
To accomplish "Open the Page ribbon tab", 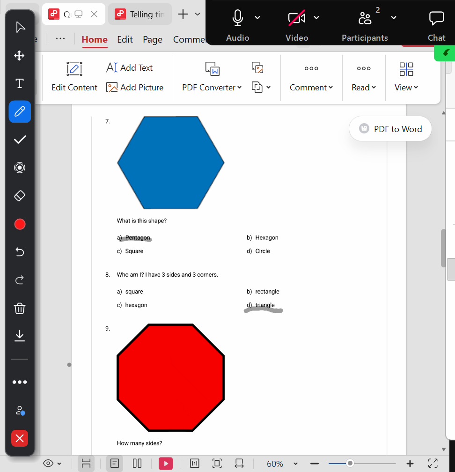I will 153,39.
